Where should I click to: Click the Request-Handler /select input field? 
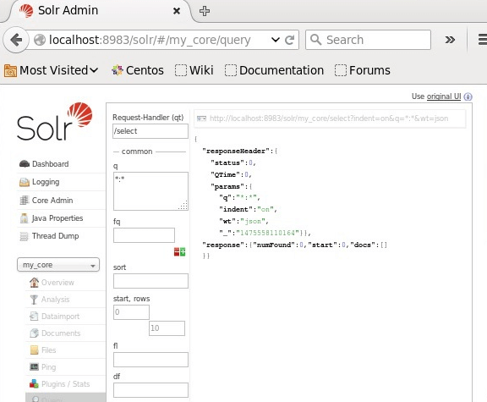(x=150, y=131)
